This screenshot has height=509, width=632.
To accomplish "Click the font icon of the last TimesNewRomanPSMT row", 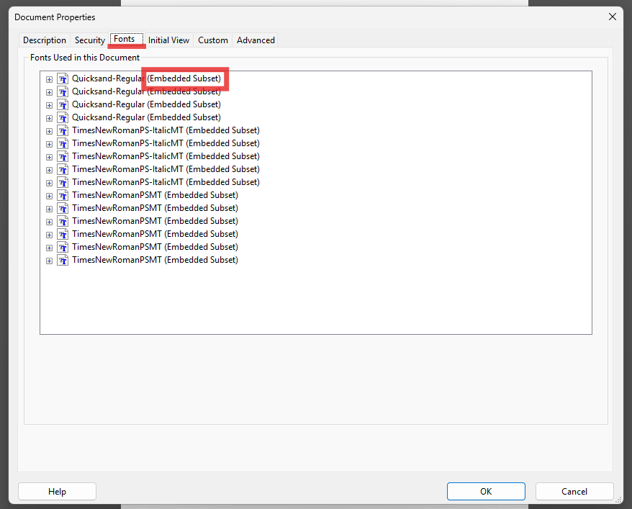I will tap(63, 260).
